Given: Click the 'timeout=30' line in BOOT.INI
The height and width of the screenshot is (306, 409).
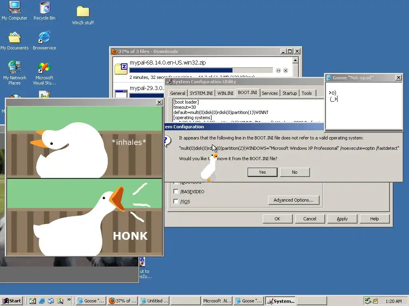Looking at the screenshot, I should pos(185,107).
